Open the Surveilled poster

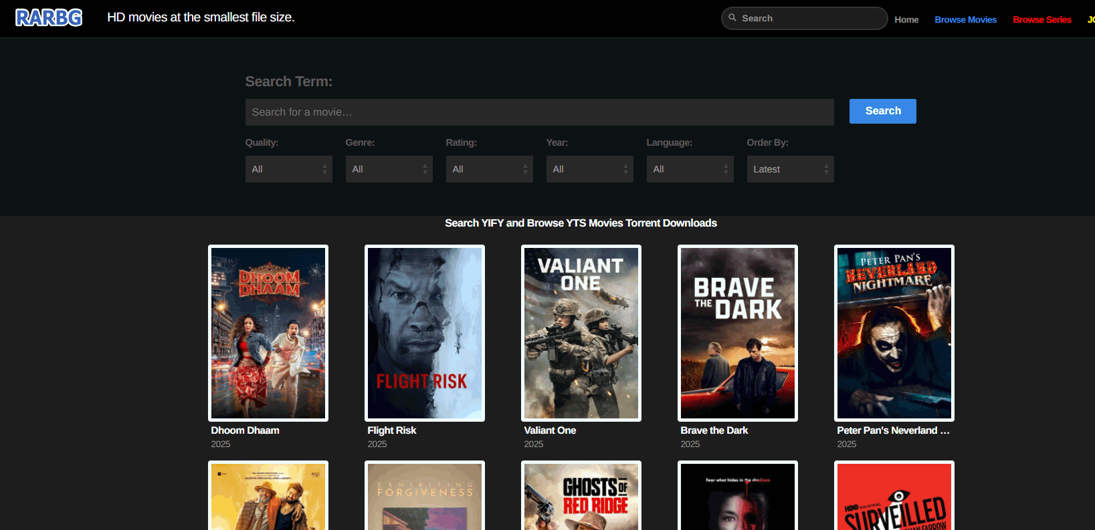point(894,495)
